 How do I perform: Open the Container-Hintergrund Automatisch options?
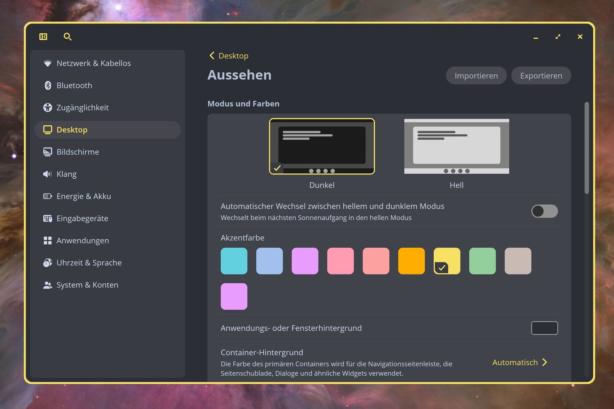point(519,362)
